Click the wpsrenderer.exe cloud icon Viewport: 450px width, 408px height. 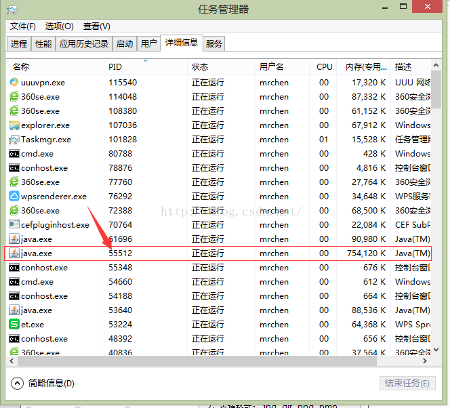coord(14,197)
